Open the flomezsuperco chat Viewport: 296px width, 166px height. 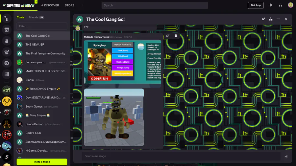[x=42, y=62]
